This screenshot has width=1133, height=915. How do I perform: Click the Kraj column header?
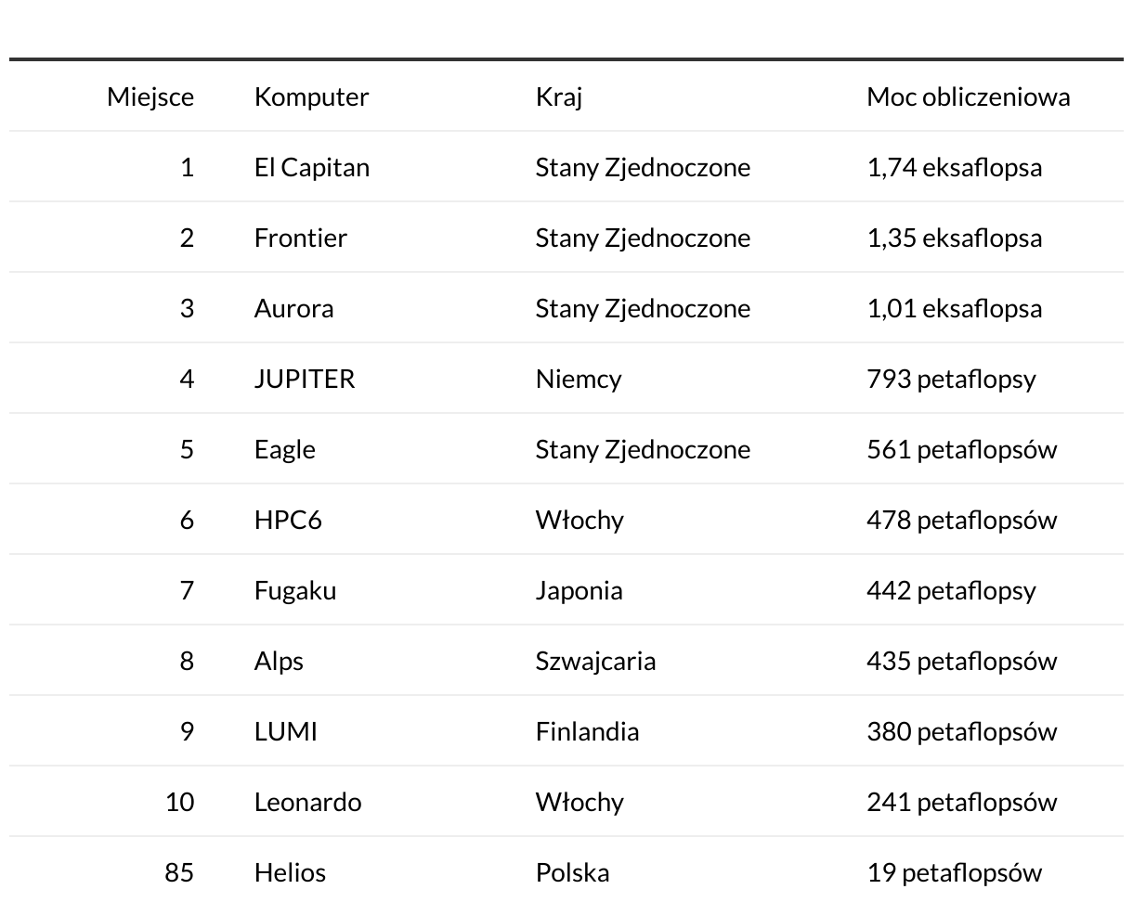tap(559, 97)
